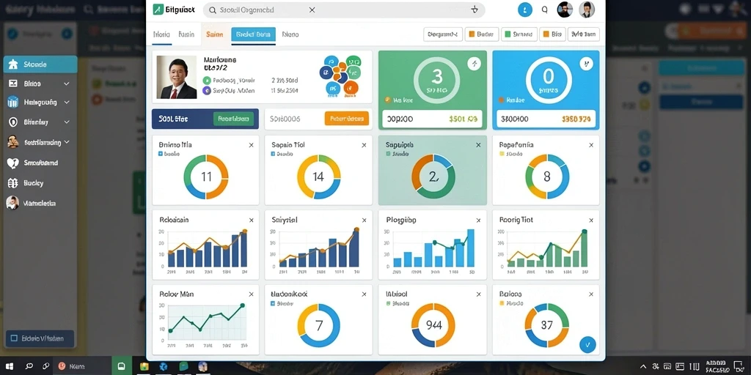Image resolution: width=751 pixels, height=375 pixels.
Task: Expand the third sidebar item chevron
Action: [67, 103]
